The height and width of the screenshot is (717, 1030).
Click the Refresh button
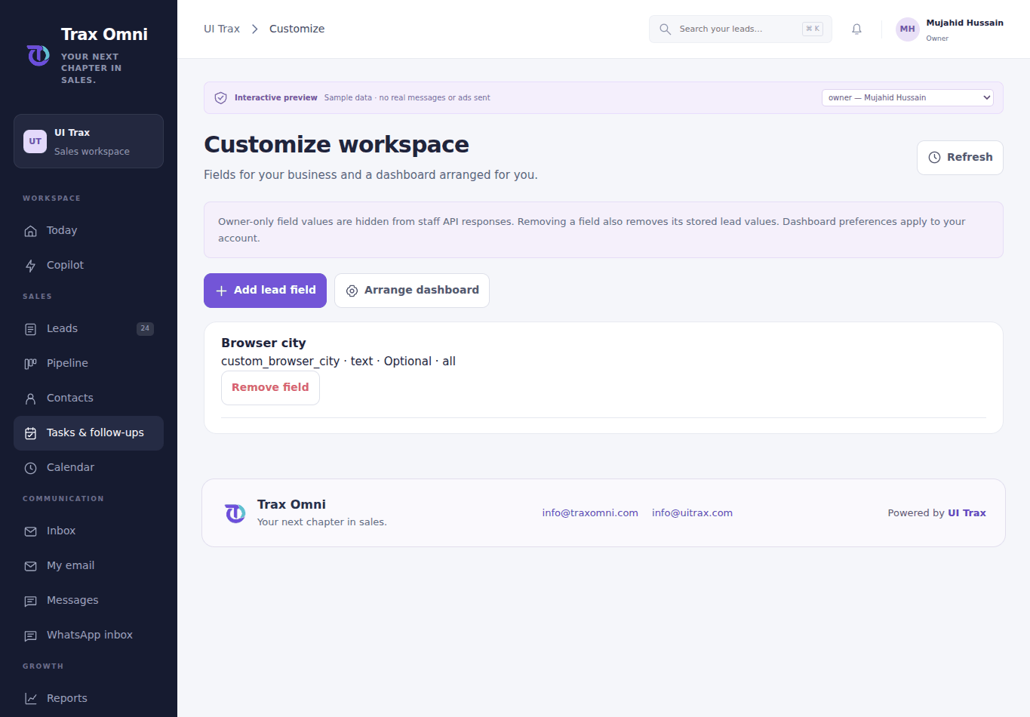960,158
